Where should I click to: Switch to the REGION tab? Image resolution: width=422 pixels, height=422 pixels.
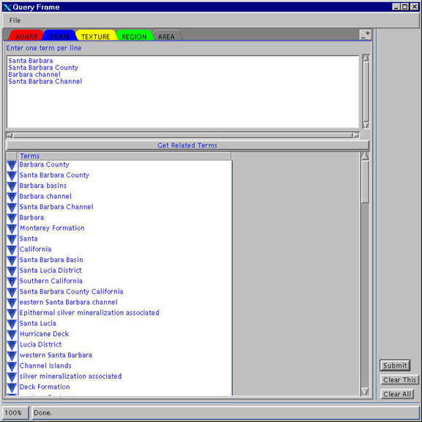(x=134, y=36)
